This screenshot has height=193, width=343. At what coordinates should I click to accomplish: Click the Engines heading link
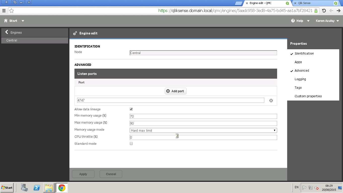16,33
